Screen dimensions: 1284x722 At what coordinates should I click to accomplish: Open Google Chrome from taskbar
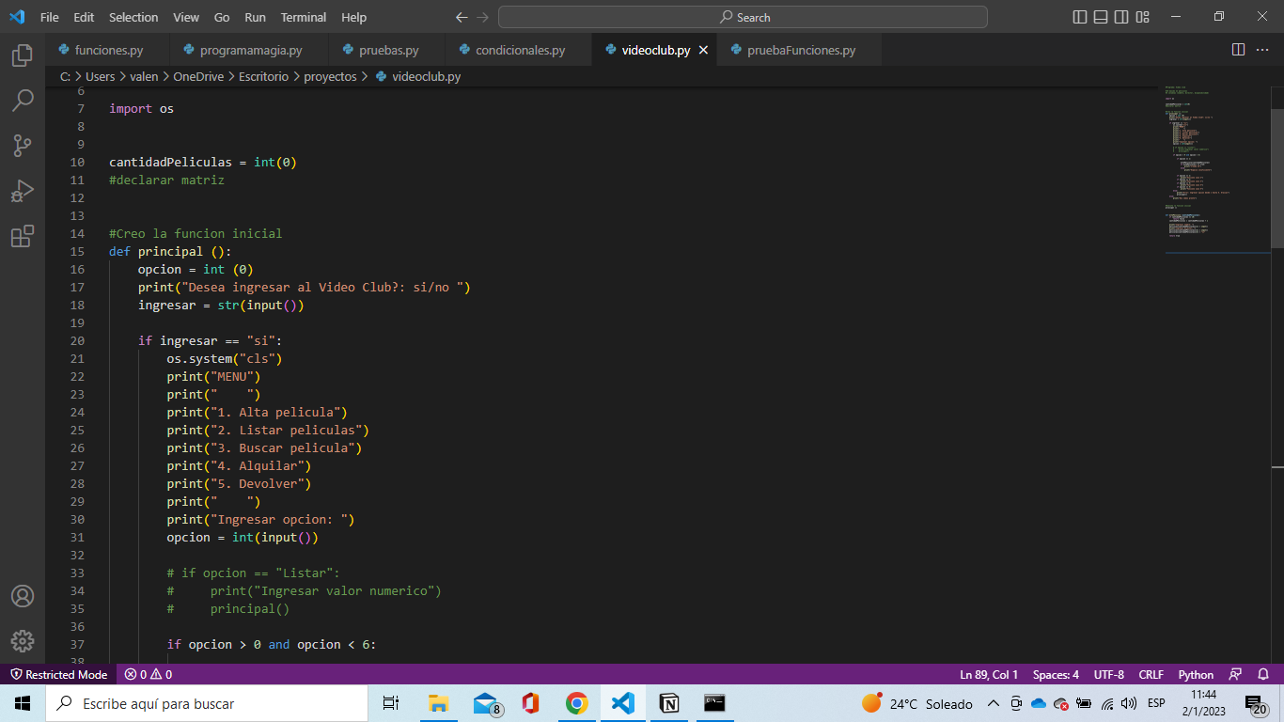click(576, 703)
